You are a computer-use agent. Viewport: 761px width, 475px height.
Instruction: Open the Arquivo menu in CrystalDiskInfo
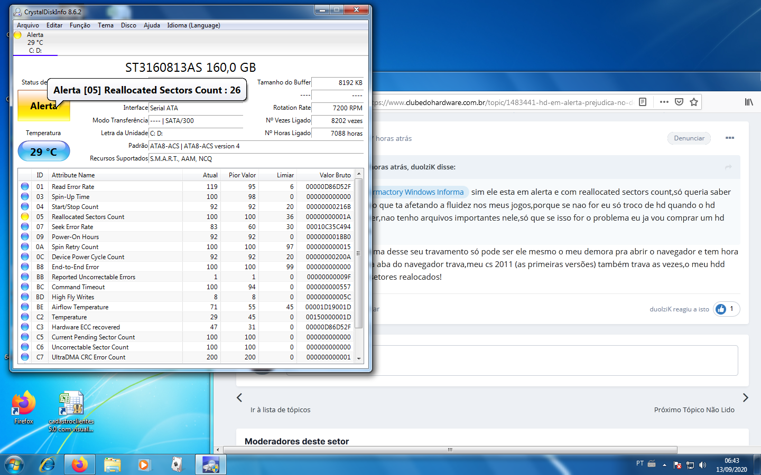pyautogui.click(x=28, y=25)
